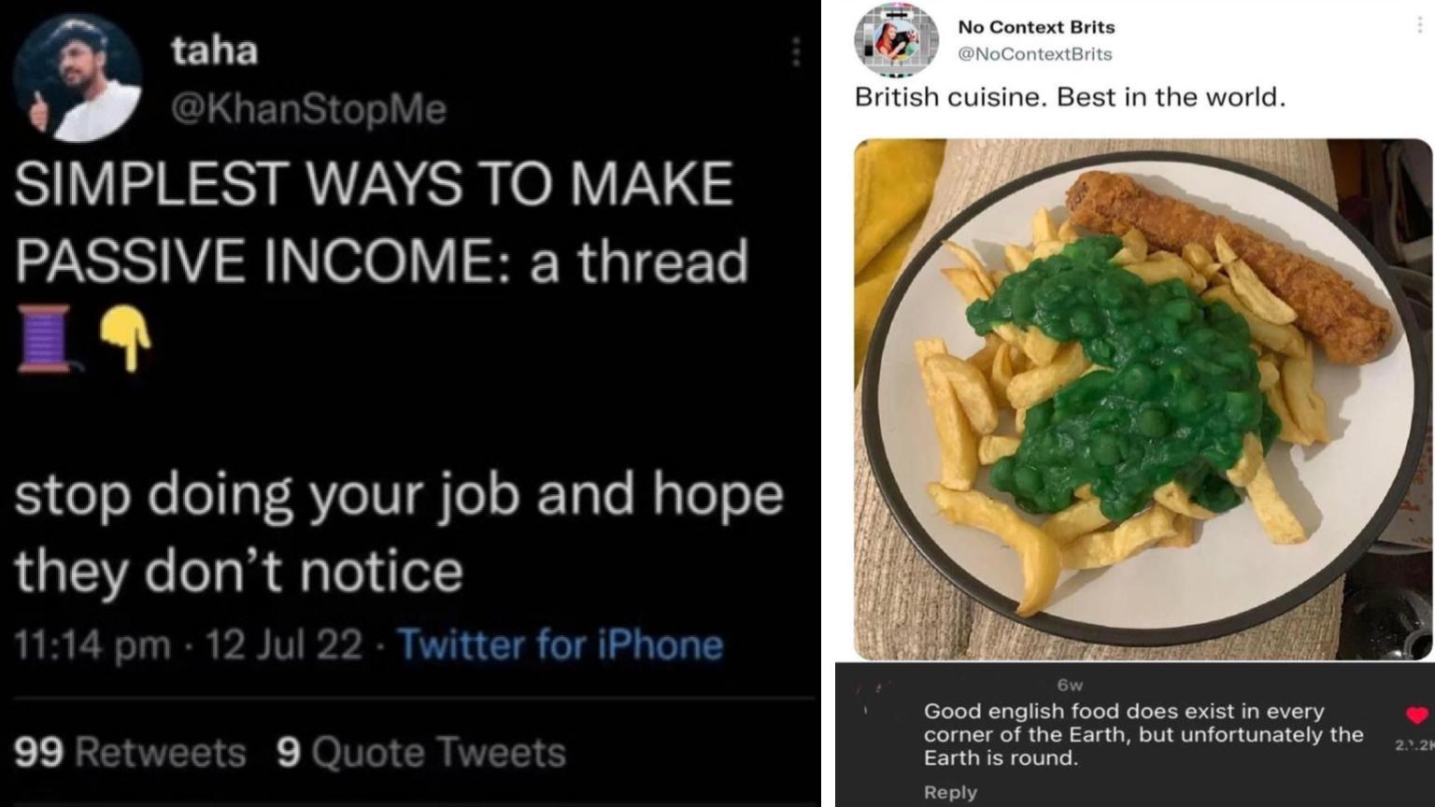Open the @KhanStopMe handle
Screen dimensions: 1435x807
coord(309,109)
